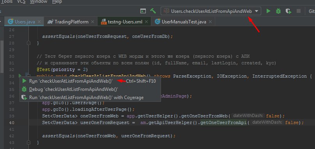Click the TradingPlatform Gradle elephant icon
This screenshot has height=149, width=315.
[50, 22]
